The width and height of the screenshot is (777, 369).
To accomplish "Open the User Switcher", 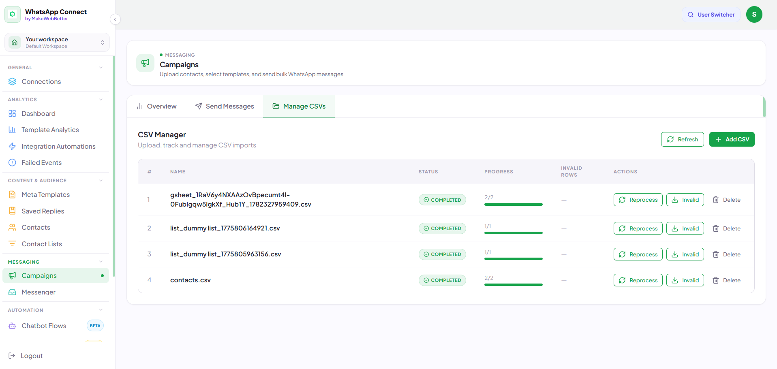I will coord(711,15).
